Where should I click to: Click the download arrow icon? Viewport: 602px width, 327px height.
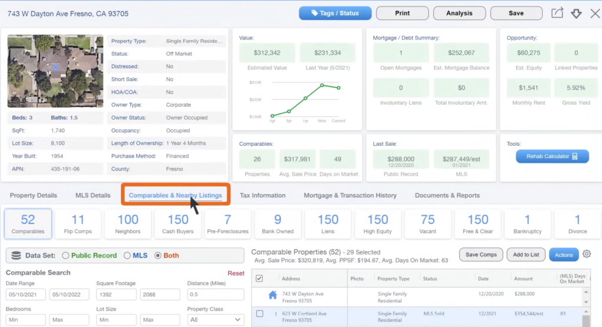pos(576,13)
